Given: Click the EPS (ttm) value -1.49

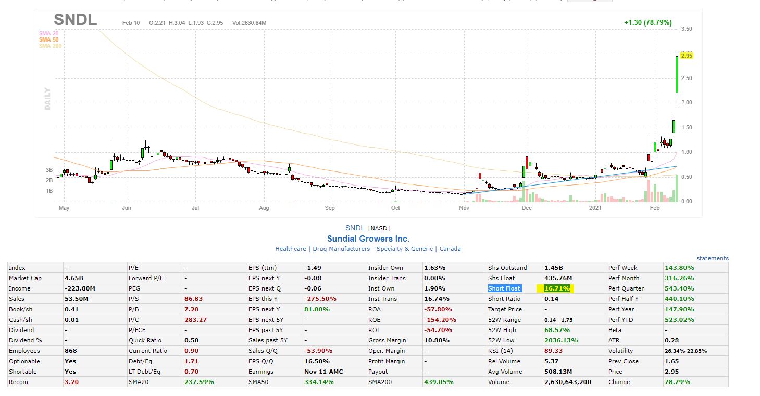Looking at the screenshot, I should pos(312,268).
